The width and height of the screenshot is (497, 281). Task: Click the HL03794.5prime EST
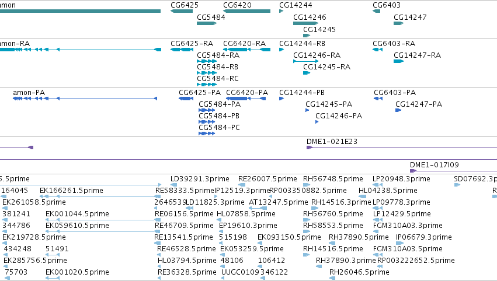pyautogui.click(x=159, y=266)
